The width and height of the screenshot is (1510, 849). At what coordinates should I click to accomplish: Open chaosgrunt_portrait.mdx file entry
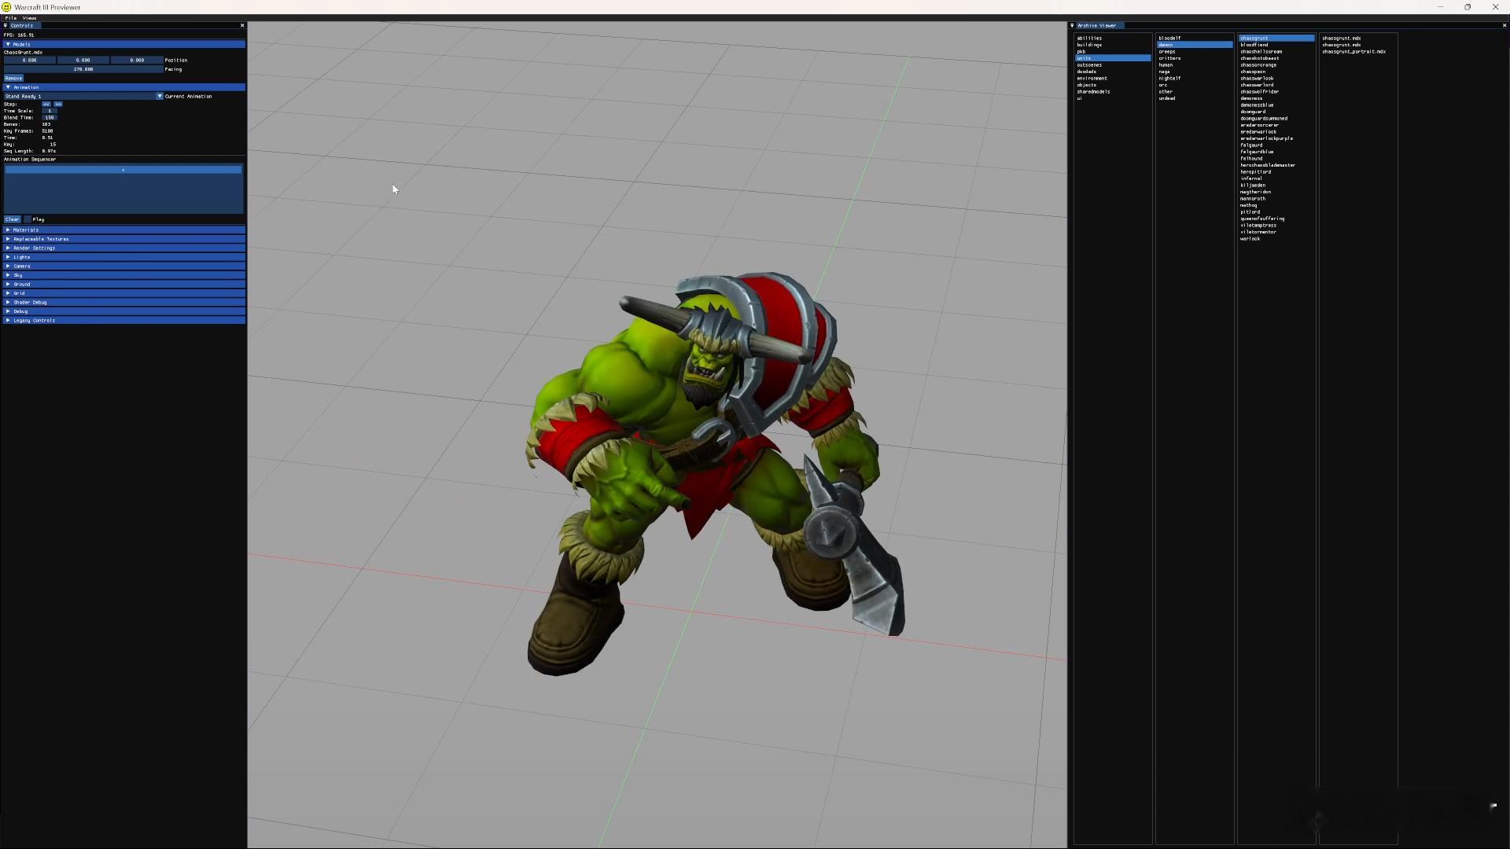pyautogui.click(x=1353, y=51)
